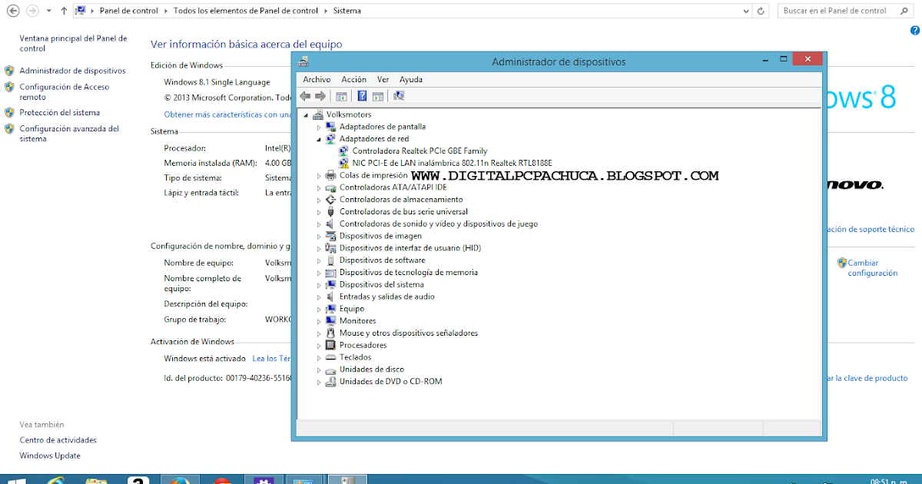
Task: Select the 'Equipo' row in the device tree
Action: [x=352, y=309]
